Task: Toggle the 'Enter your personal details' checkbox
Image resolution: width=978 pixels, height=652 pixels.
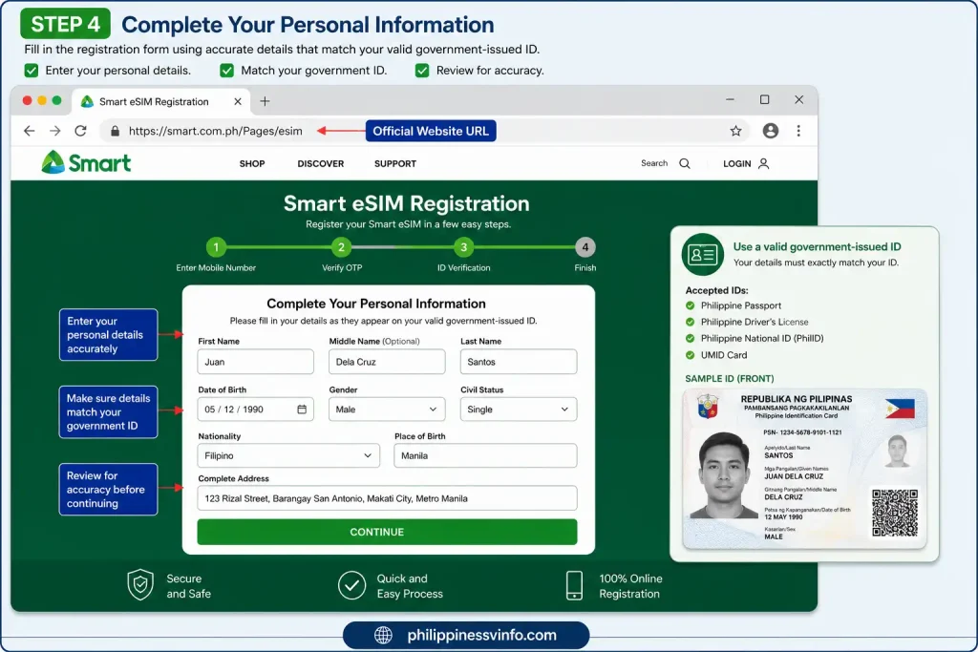Action: pyautogui.click(x=32, y=71)
